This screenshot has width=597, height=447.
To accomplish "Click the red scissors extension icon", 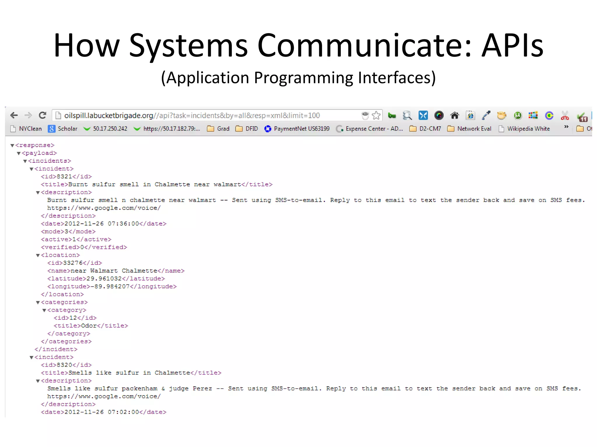I will [x=565, y=116].
